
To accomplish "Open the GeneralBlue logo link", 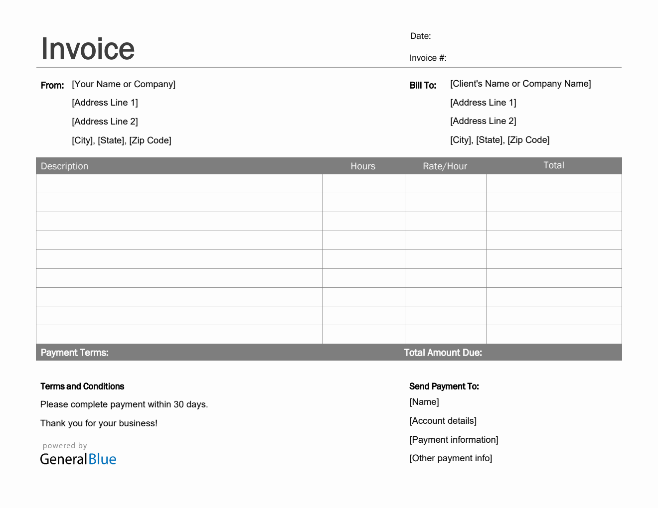I will [78, 459].
